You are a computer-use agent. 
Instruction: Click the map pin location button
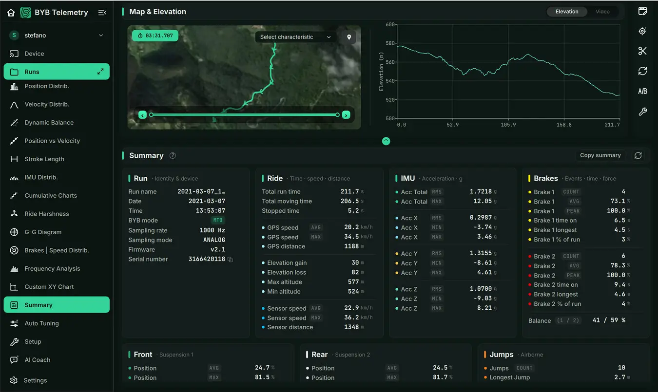(x=349, y=37)
